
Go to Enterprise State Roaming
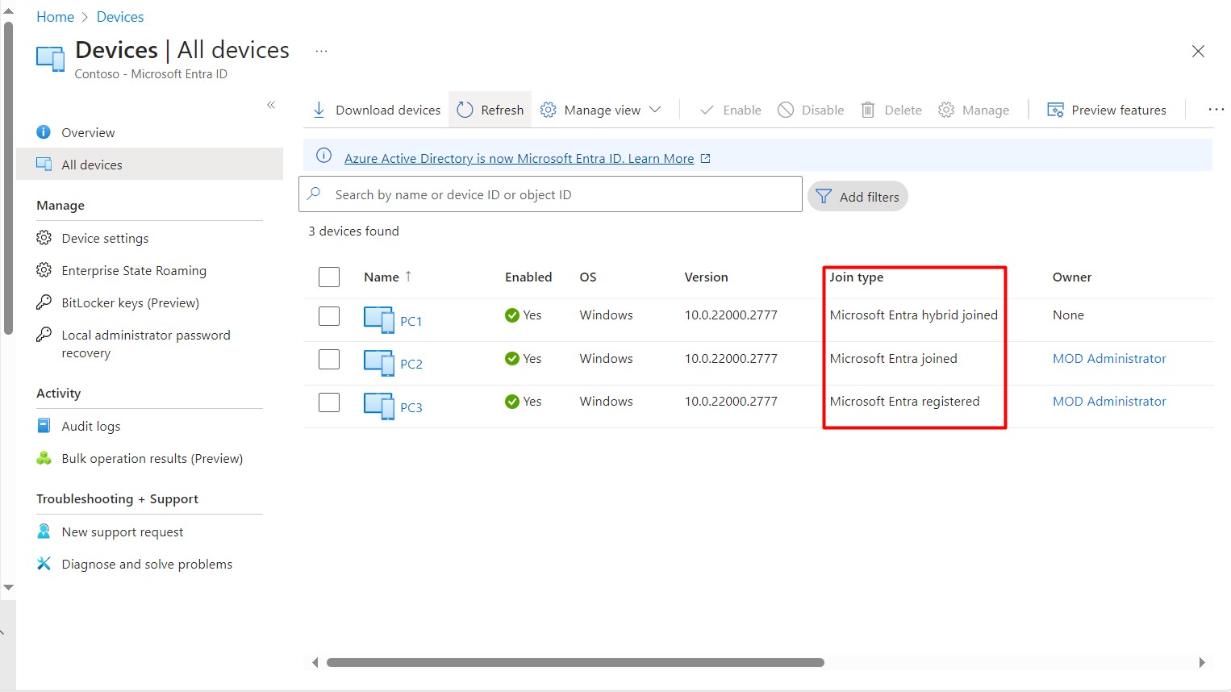pyautogui.click(x=134, y=270)
